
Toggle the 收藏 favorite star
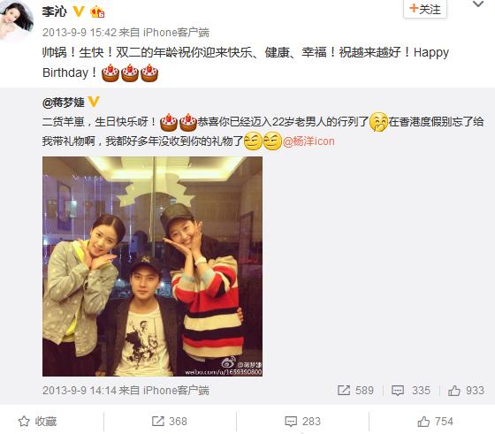(37, 422)
